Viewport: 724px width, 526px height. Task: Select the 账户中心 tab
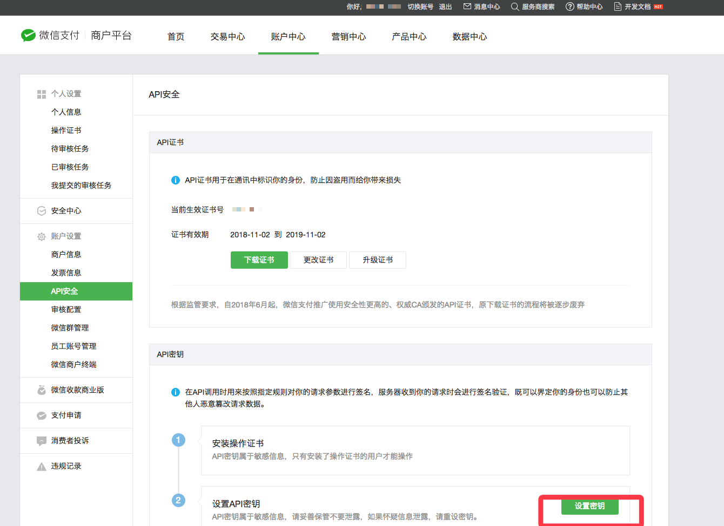[x=289, y=37]
